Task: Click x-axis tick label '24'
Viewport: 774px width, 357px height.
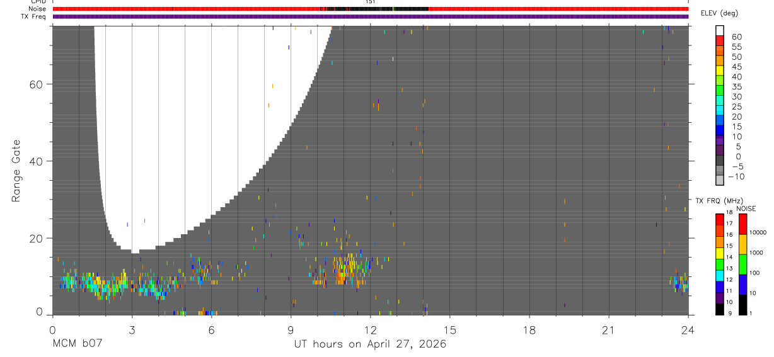Action: pyautogui.click(x=688, y=330)
